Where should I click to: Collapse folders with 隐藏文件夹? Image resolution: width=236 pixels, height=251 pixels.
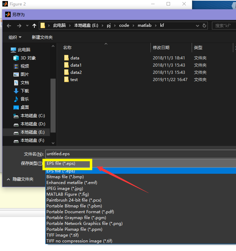(20, 179)
